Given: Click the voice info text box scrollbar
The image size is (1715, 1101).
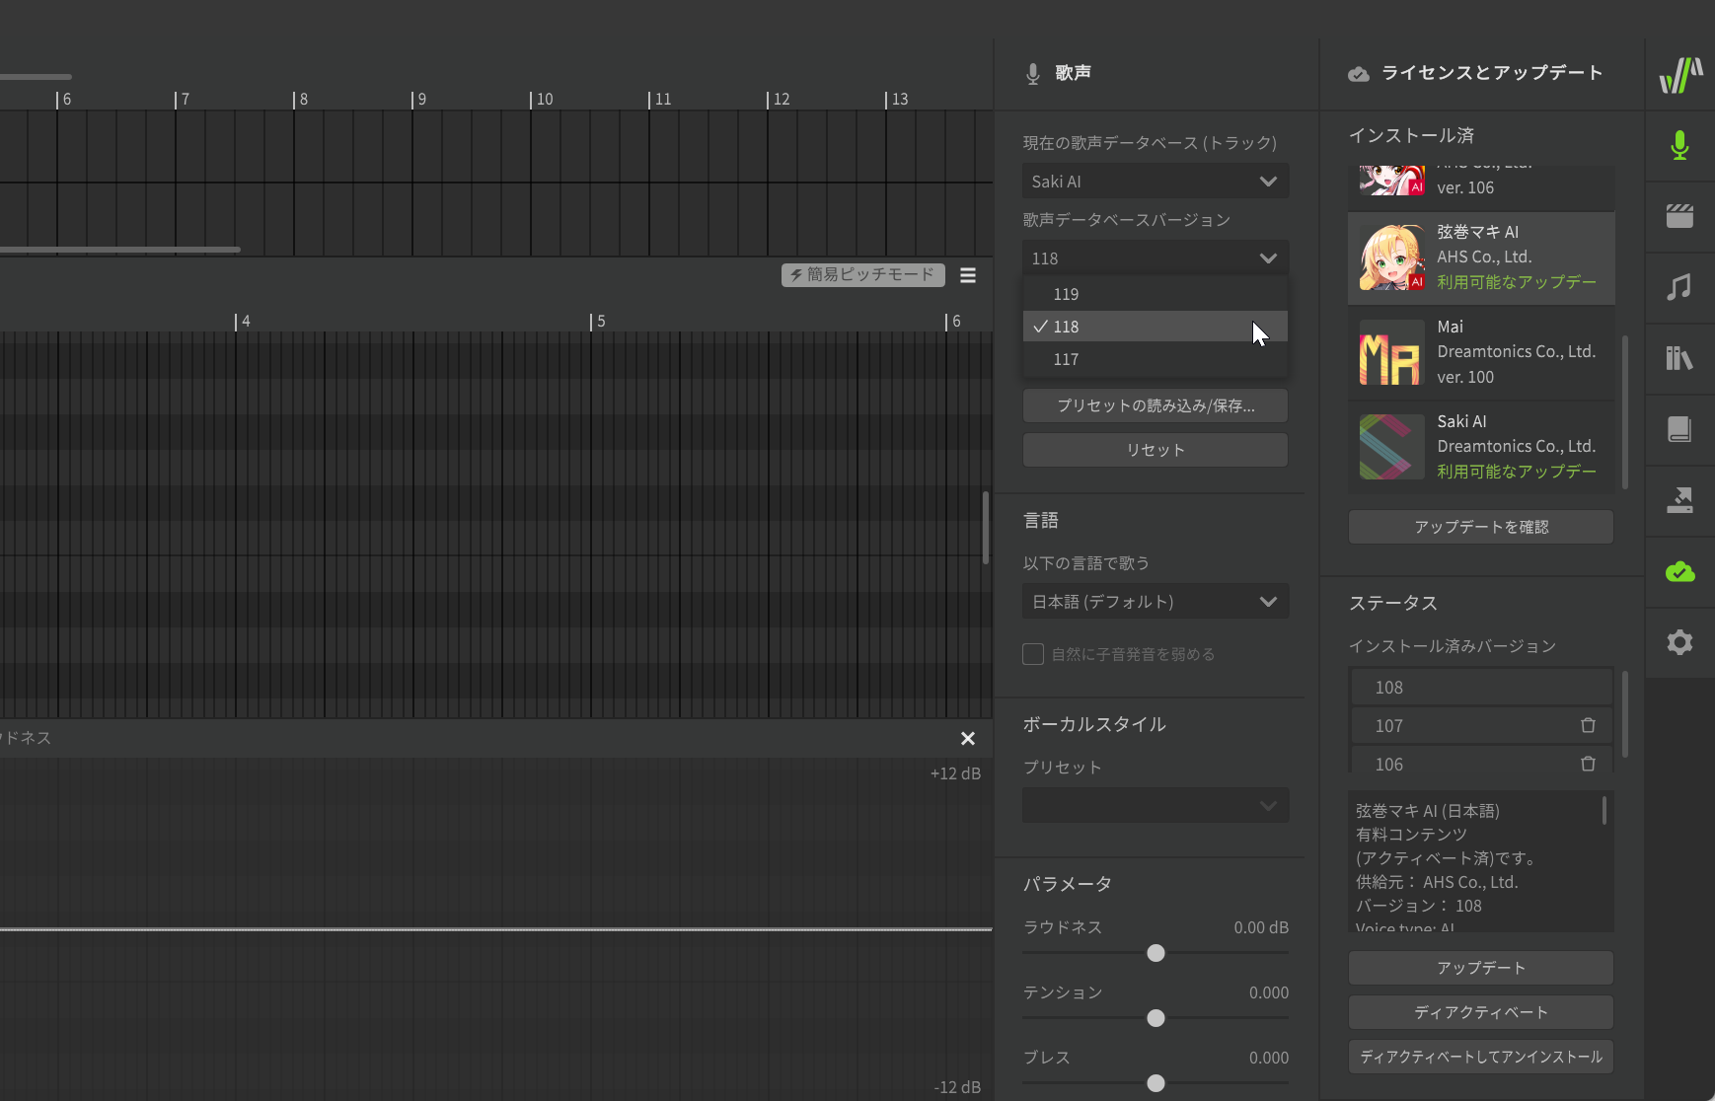Looking at the screenshot, I should (x=1604, y=811).
